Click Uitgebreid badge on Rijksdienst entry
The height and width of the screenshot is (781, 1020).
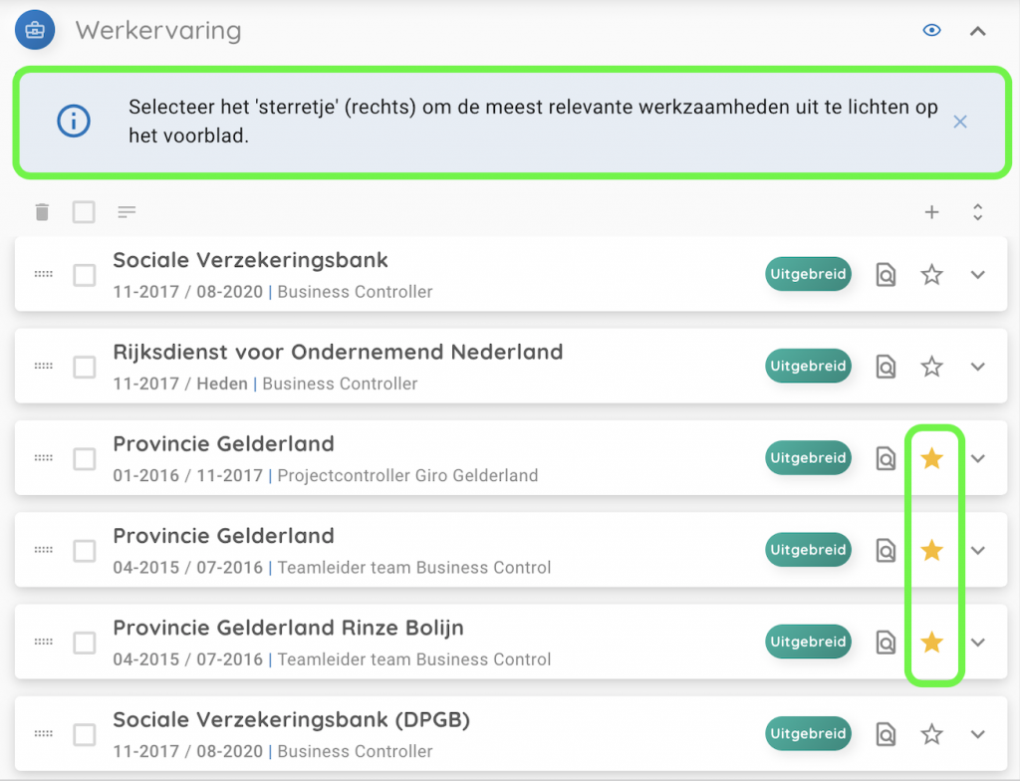(808, 367)
